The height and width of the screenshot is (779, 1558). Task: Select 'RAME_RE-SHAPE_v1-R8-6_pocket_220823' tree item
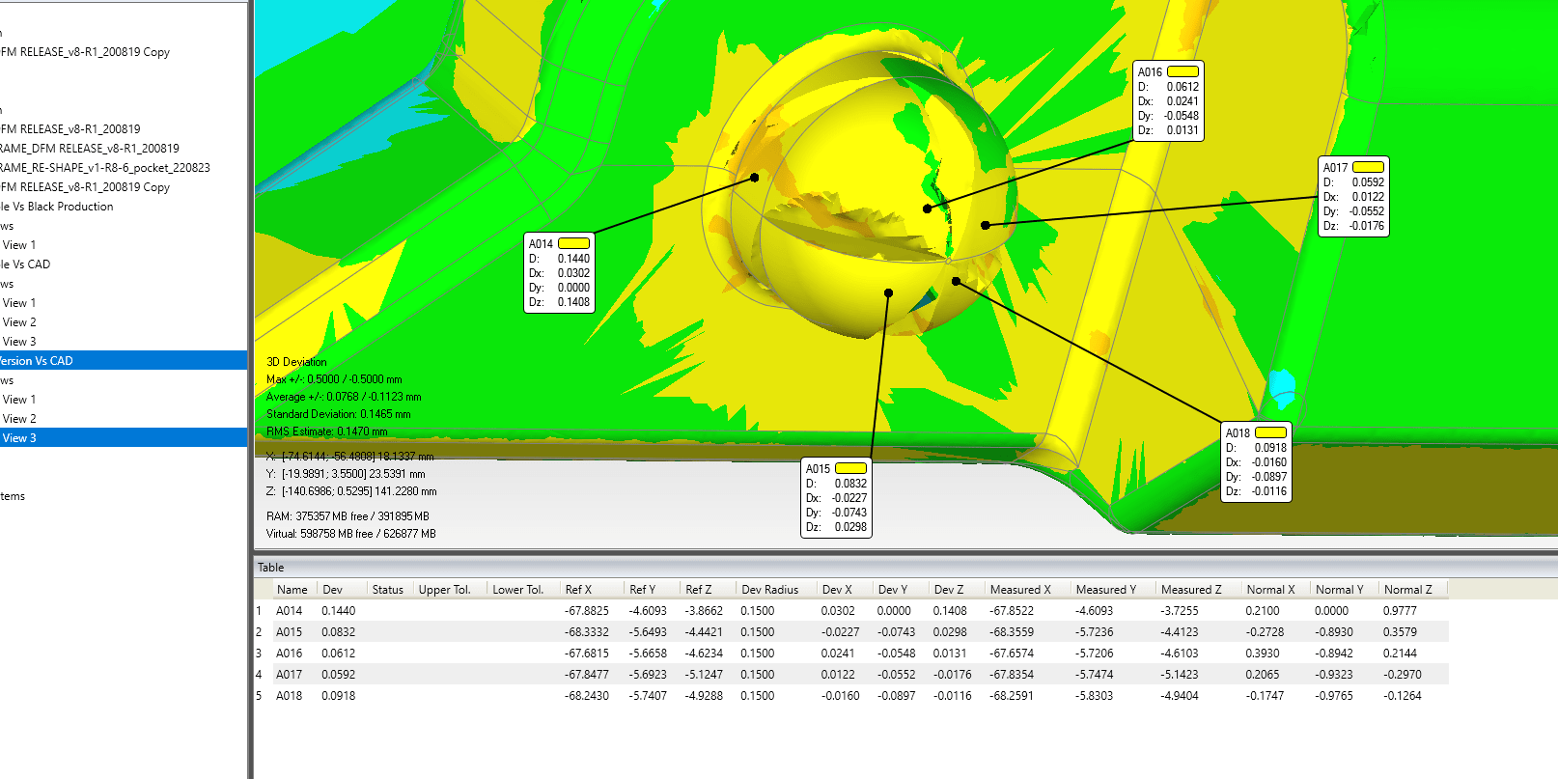pos(105,167)
